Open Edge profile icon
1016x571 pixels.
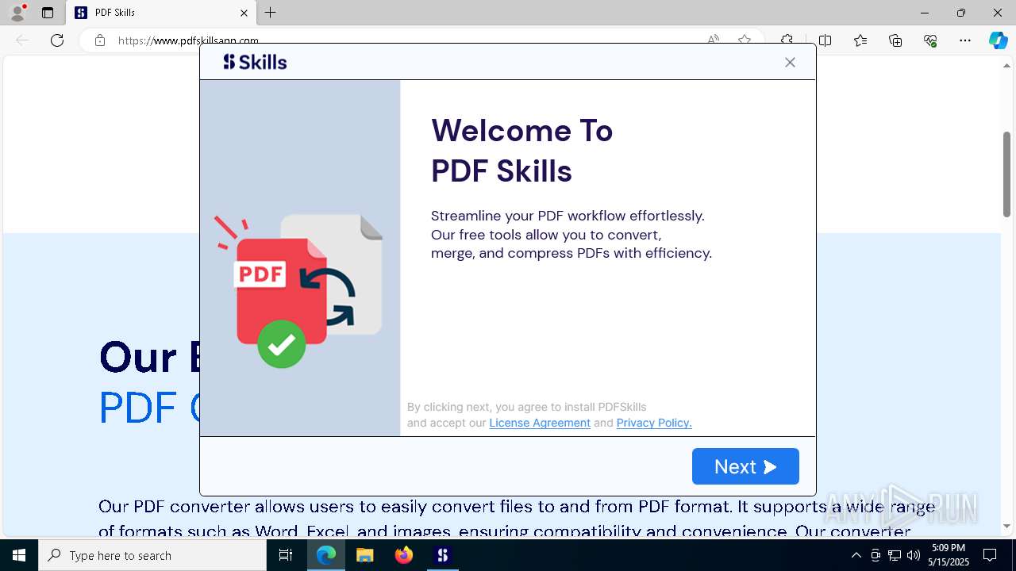click(x=17, y=13)
